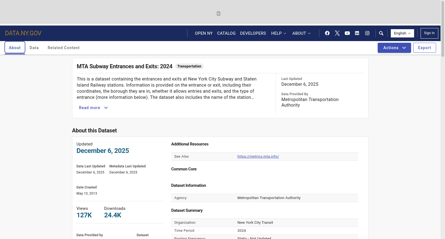Click the large 'December 6, 2025' updated date

103,151
